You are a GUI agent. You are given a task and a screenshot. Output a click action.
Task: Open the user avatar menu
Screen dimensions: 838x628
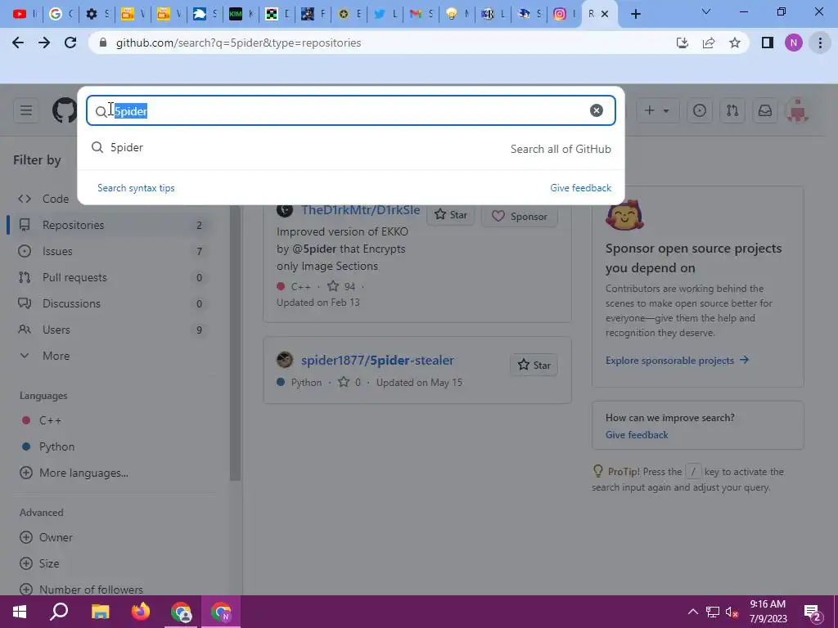click(797, 110)
